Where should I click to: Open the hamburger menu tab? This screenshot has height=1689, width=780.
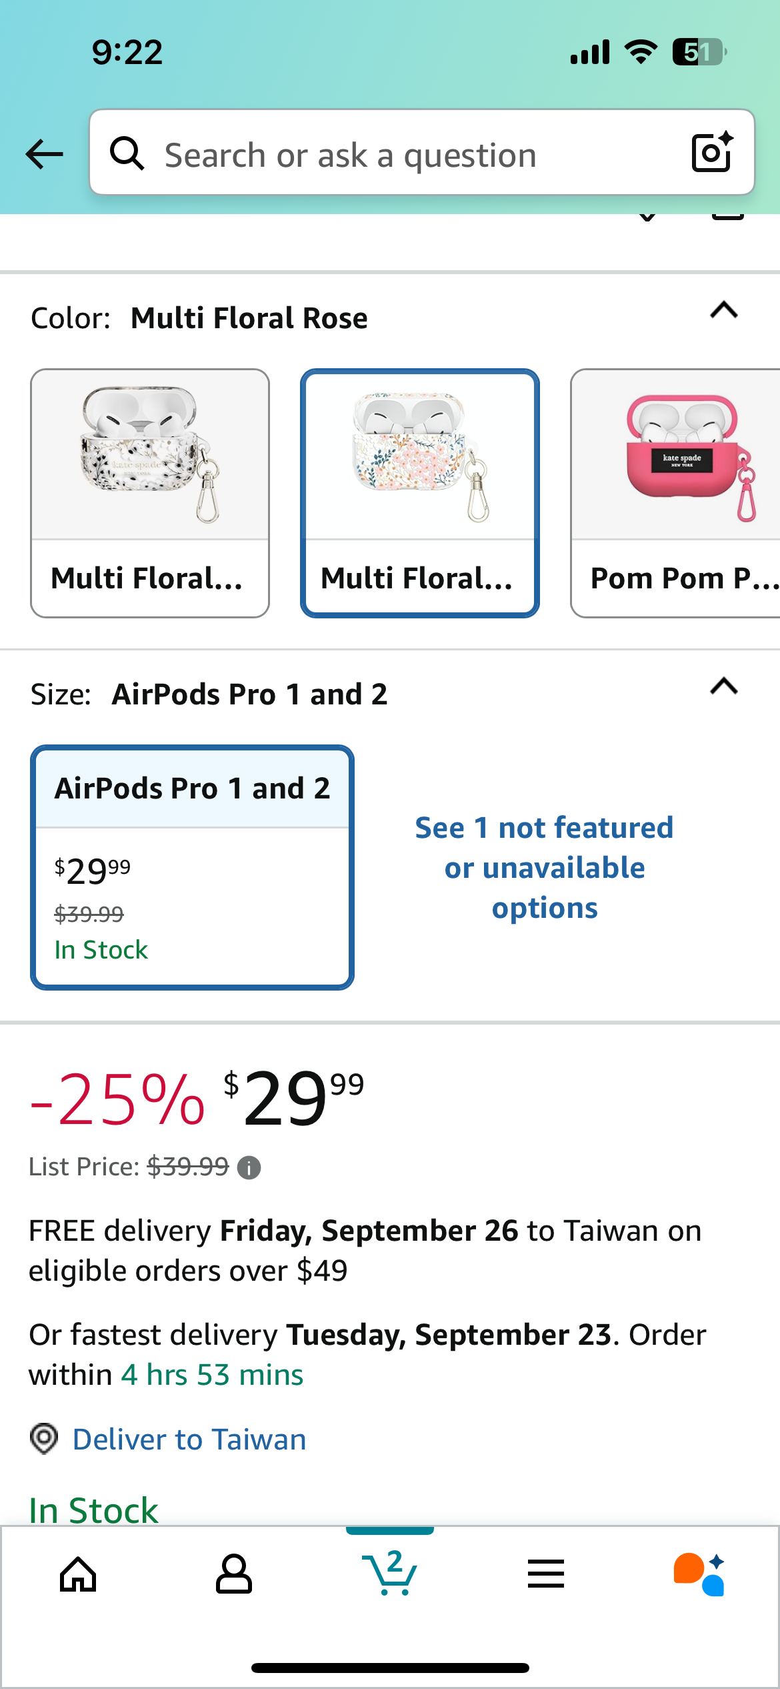(x=546, y=1574)
